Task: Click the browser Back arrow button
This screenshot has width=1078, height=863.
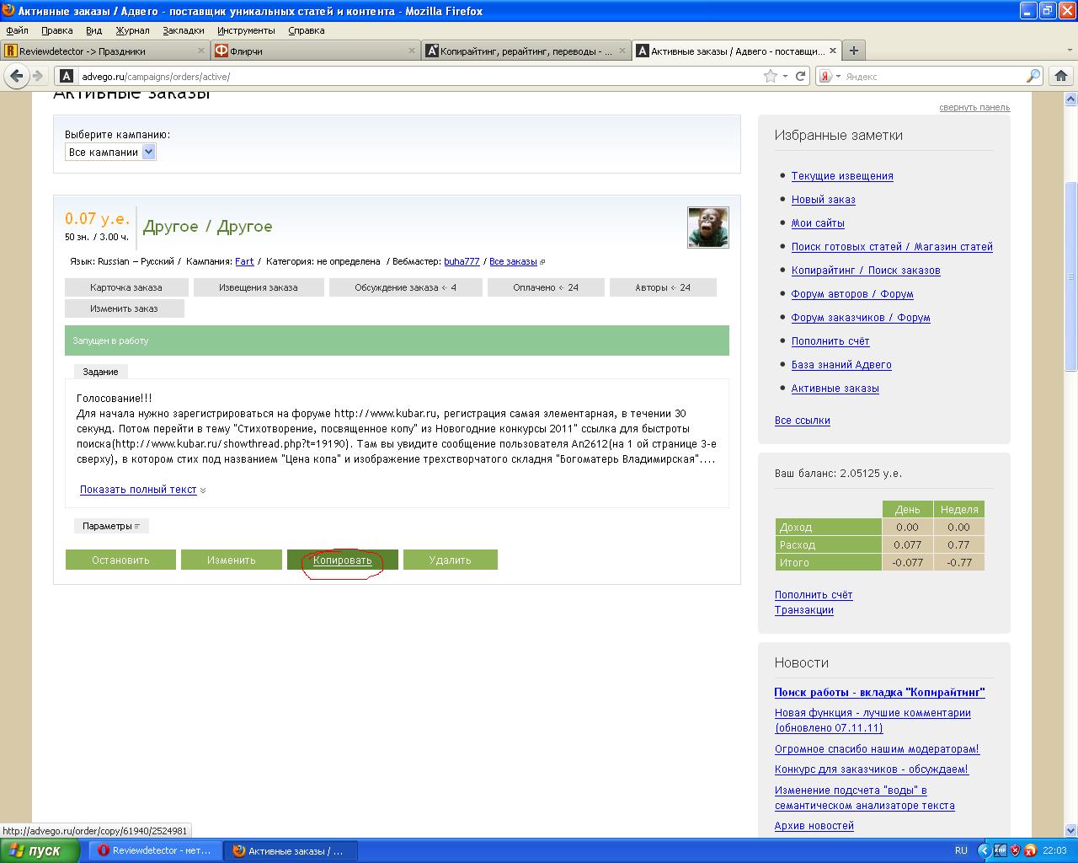Action: [16, 76]
